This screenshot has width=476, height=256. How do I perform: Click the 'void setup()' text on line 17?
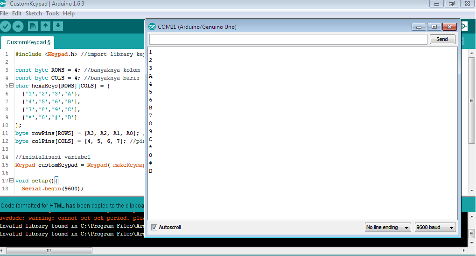(35, 181)
